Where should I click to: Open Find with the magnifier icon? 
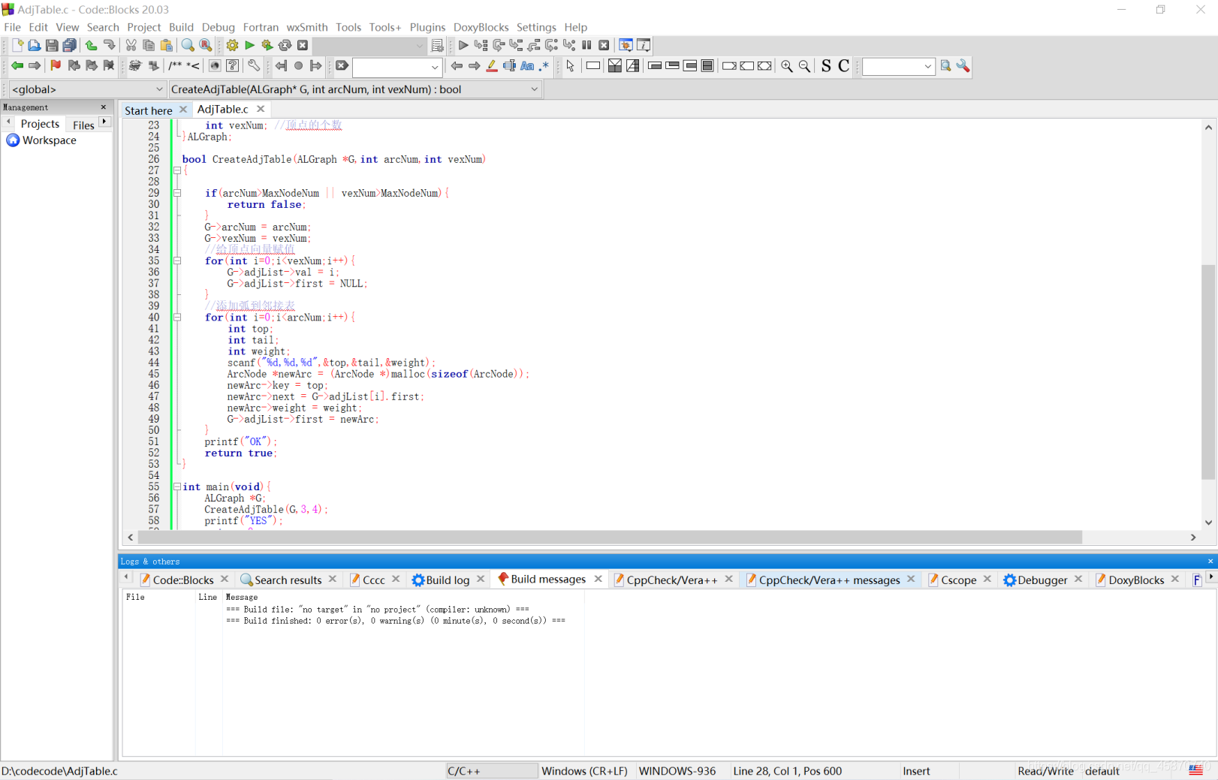(x=188, y=46)
